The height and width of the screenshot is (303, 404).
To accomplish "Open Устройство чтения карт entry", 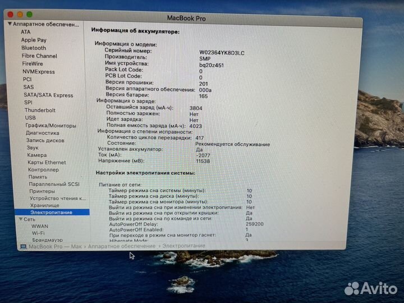I will click(58, 199).
